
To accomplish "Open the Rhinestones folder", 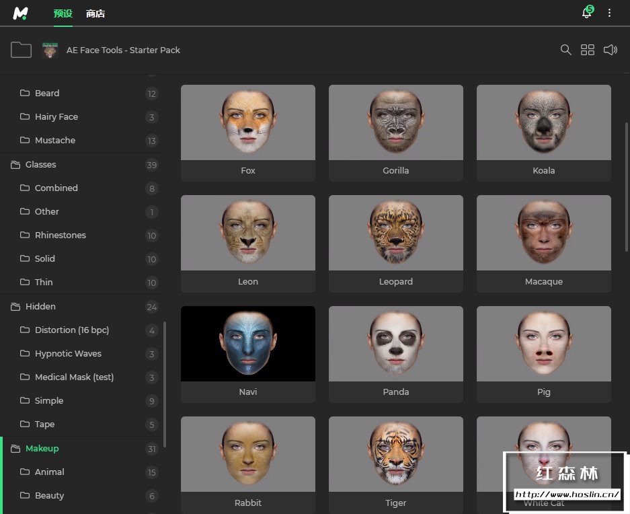I will [x=60, y=235].
